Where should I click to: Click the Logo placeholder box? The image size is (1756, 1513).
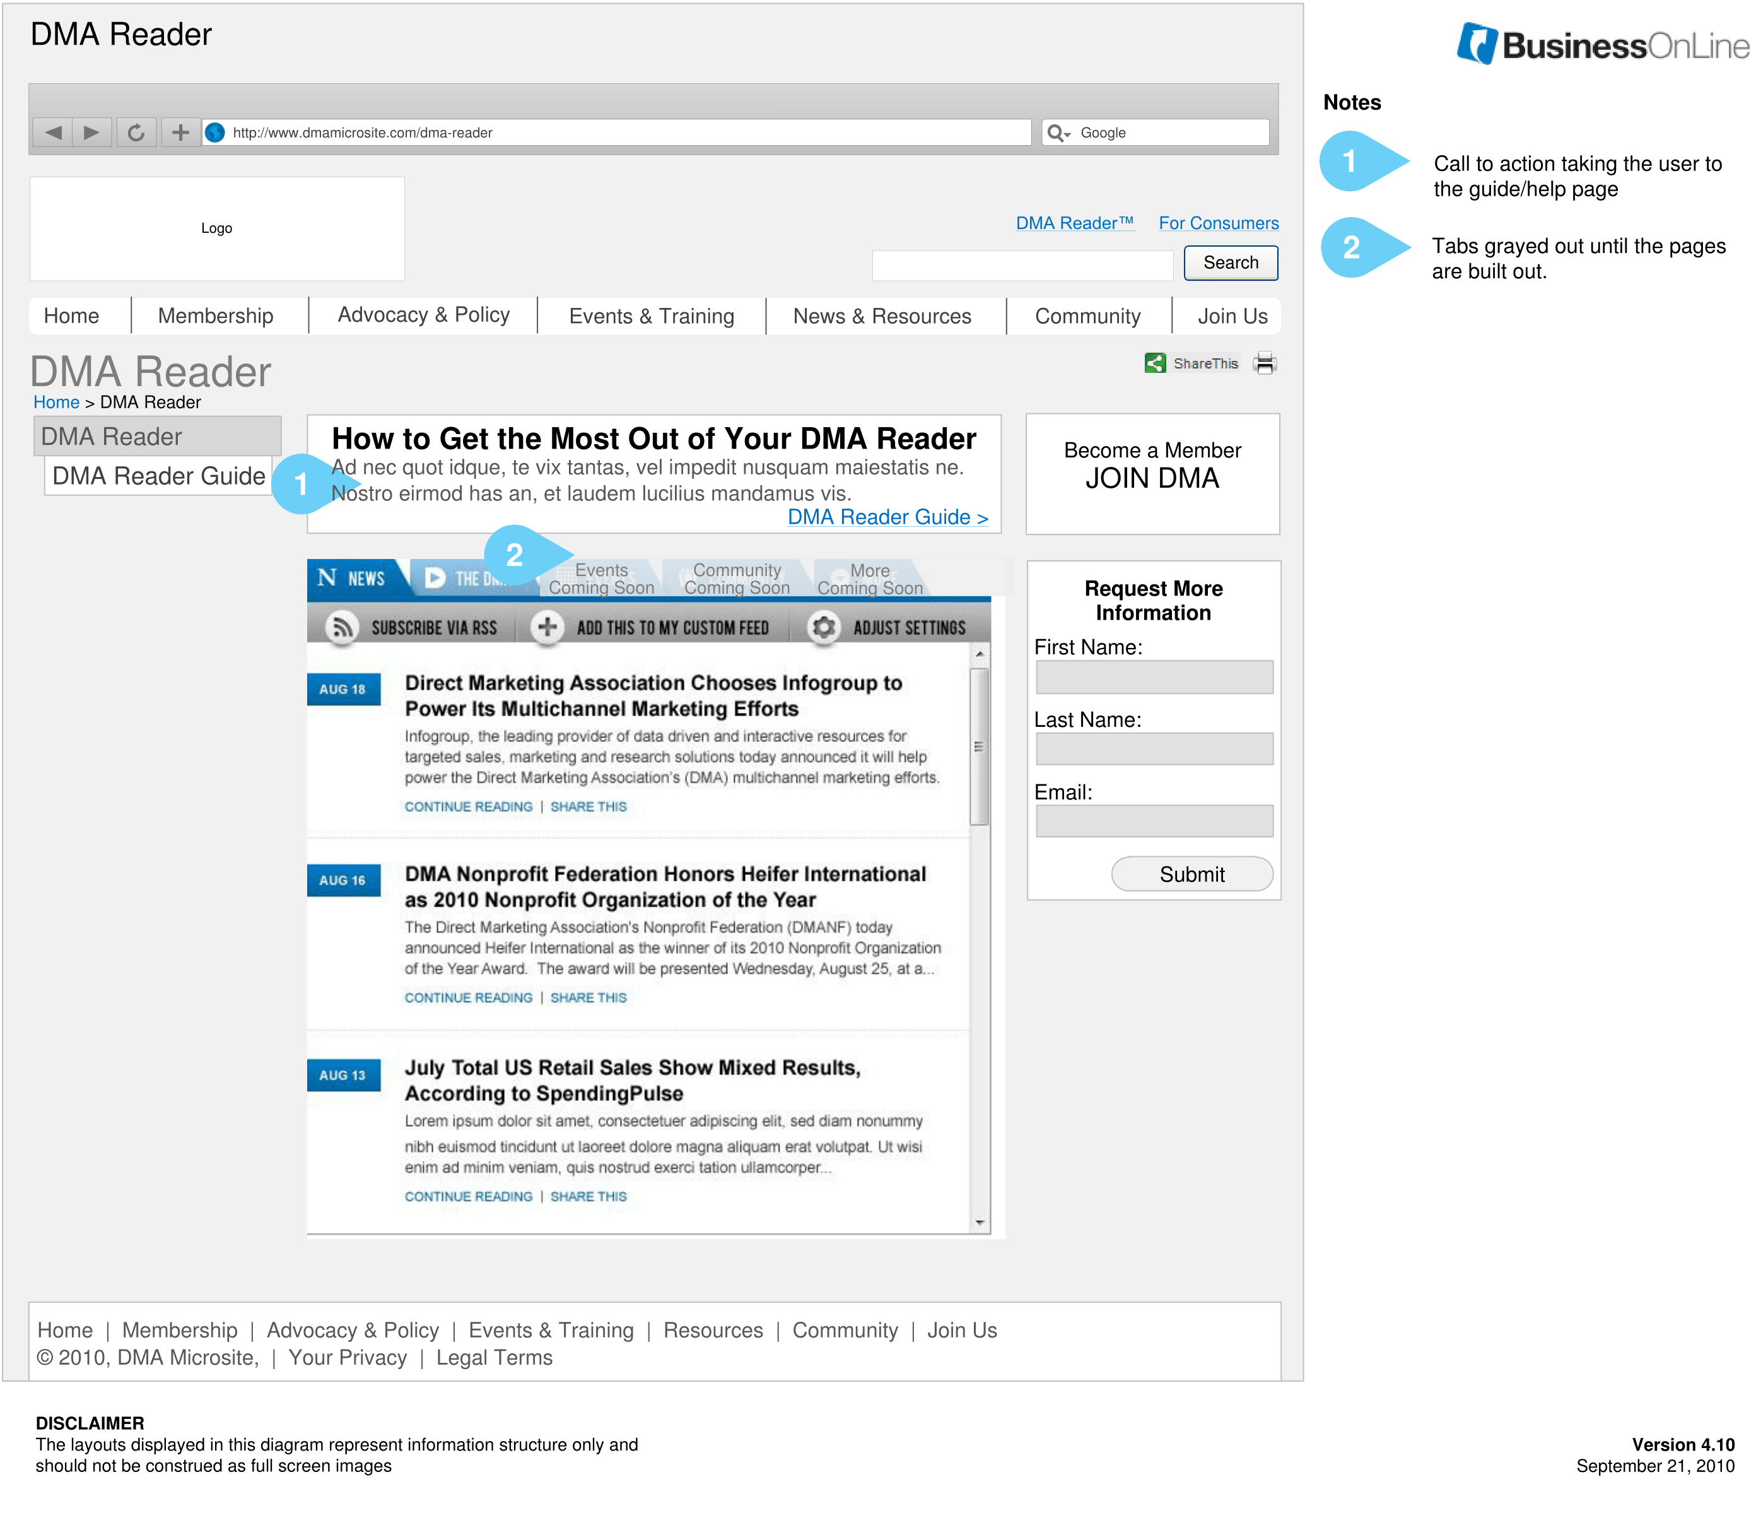[x=217, y=228]
